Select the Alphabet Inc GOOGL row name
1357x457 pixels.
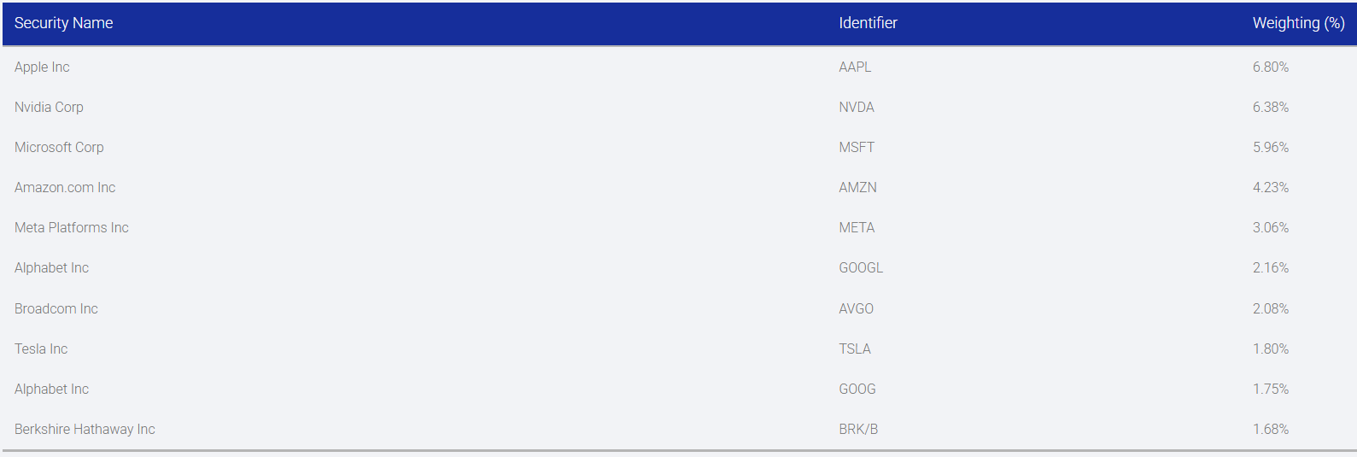[x=51, y=267]
